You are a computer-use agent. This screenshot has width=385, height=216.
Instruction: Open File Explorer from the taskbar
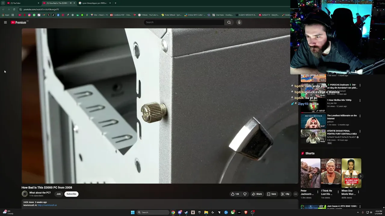pyautogui.click(x=206, y=212)
